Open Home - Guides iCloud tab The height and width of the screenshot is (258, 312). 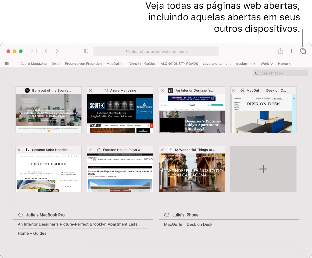[x=32, y=233]
